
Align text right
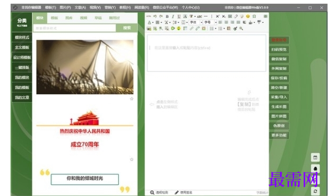click(x=232, y=22)
